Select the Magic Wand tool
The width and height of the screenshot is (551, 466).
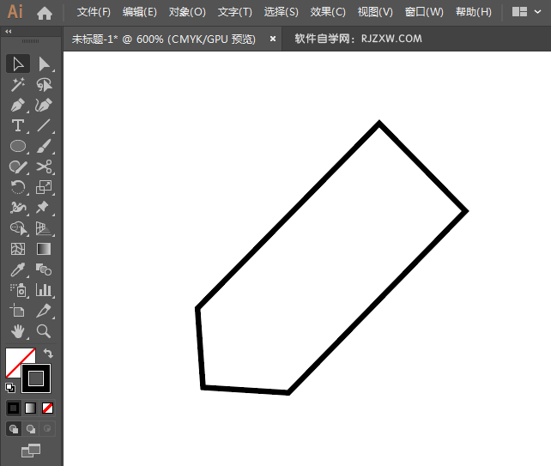(x=18, y=85)
